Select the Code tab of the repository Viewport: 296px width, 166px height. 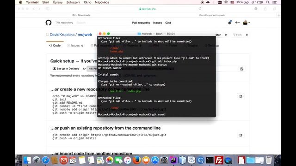(x=55, y=46)
